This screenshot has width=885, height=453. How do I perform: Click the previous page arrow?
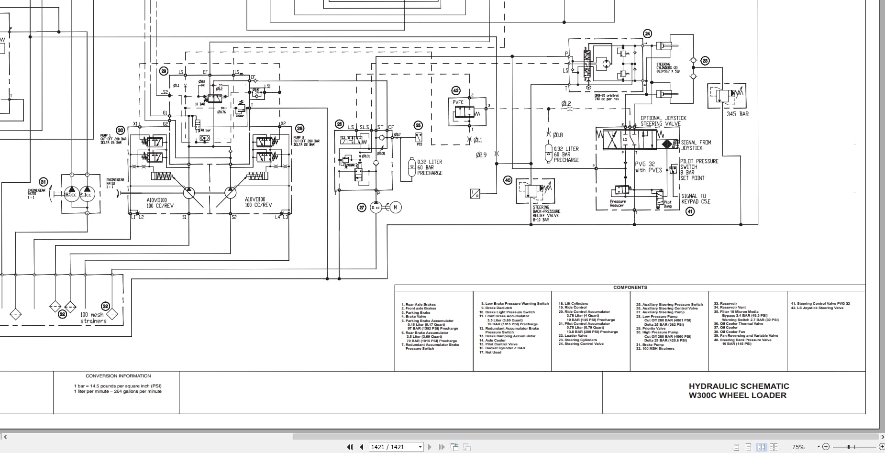click(x=360, y=447)
